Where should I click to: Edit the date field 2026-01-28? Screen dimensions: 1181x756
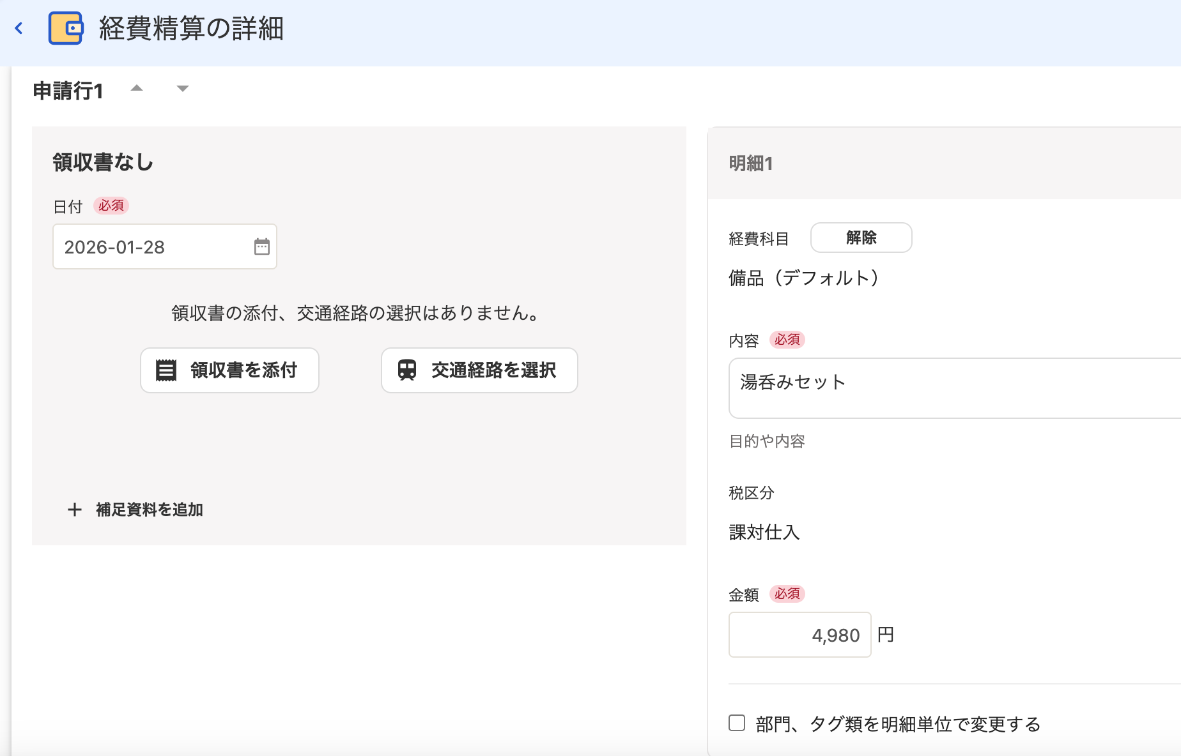(x=165, y=246)
